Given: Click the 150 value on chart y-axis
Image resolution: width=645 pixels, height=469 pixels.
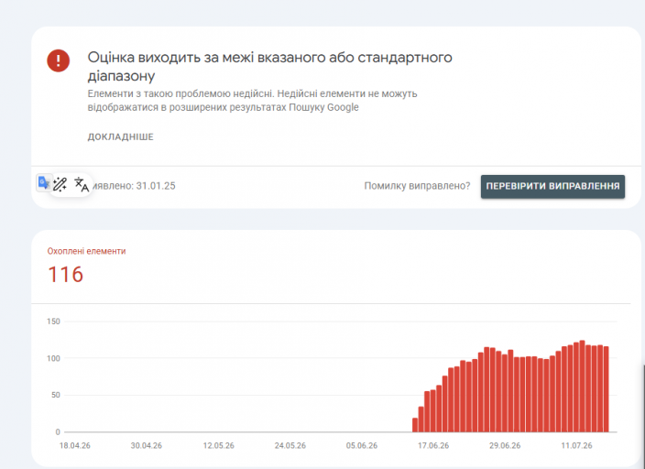Looking at the screenshot, I should click(x=53, y=322).
